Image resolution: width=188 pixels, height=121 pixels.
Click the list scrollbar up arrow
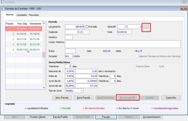44,23
